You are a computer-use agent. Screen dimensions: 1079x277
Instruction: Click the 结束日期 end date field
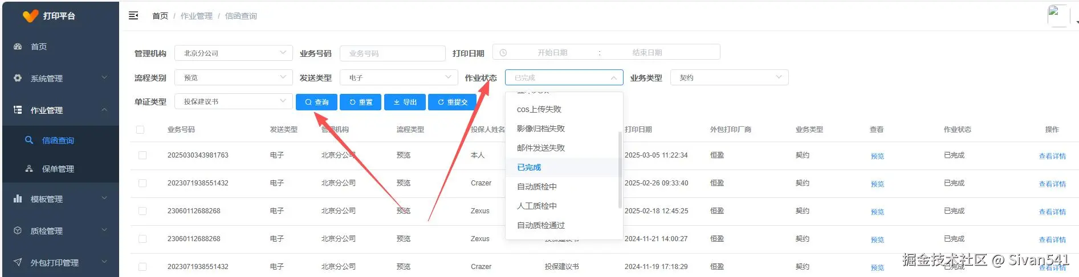click(647, 52)
